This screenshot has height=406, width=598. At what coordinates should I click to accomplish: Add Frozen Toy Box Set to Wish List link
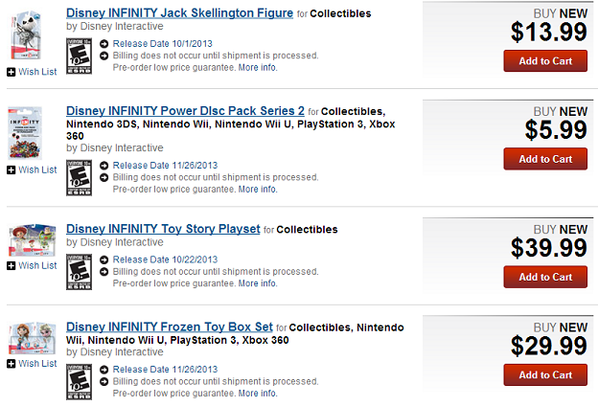coord(37,364)
